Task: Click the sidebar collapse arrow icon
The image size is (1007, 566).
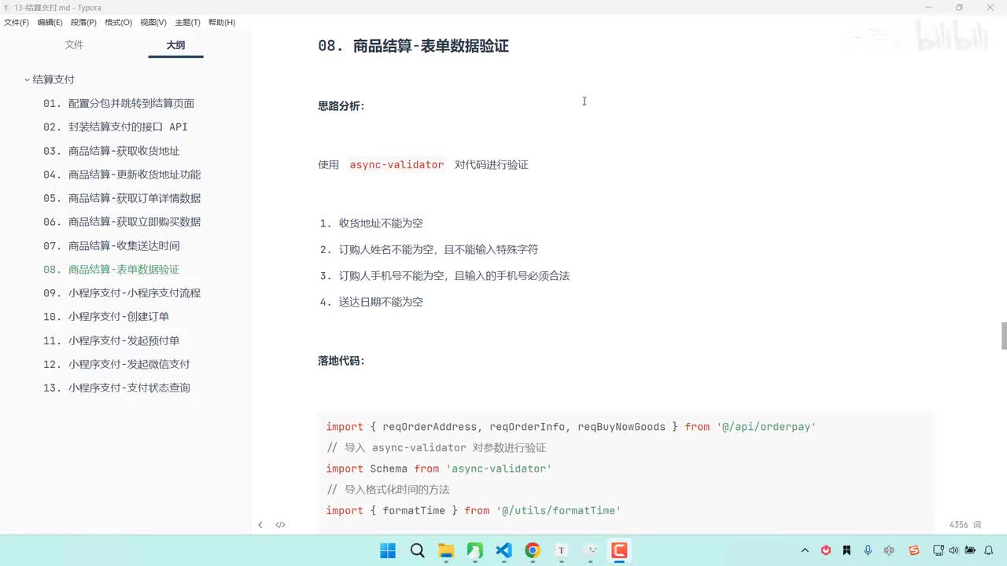Action: coord(260,524)
